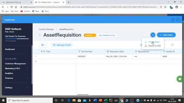Image resolution: width=184 pixels, height=103 pixels.
Task: Open Dashboard in the sidebar
Action: coord(10,49)
